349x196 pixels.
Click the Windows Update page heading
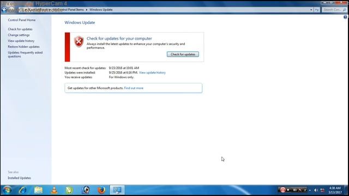tap(80, 23)
